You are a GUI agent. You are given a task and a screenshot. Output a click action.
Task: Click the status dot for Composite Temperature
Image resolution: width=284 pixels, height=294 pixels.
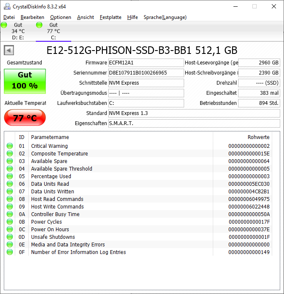[x=10, y=154]
